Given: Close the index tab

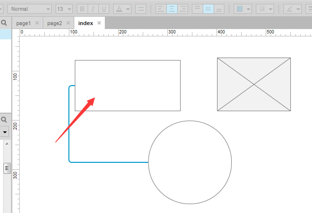Looking at the screenshot, I should (x=99, y=23).
